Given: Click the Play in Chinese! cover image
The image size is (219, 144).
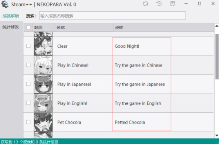Looking at the screenshot, I should [43, 65].
